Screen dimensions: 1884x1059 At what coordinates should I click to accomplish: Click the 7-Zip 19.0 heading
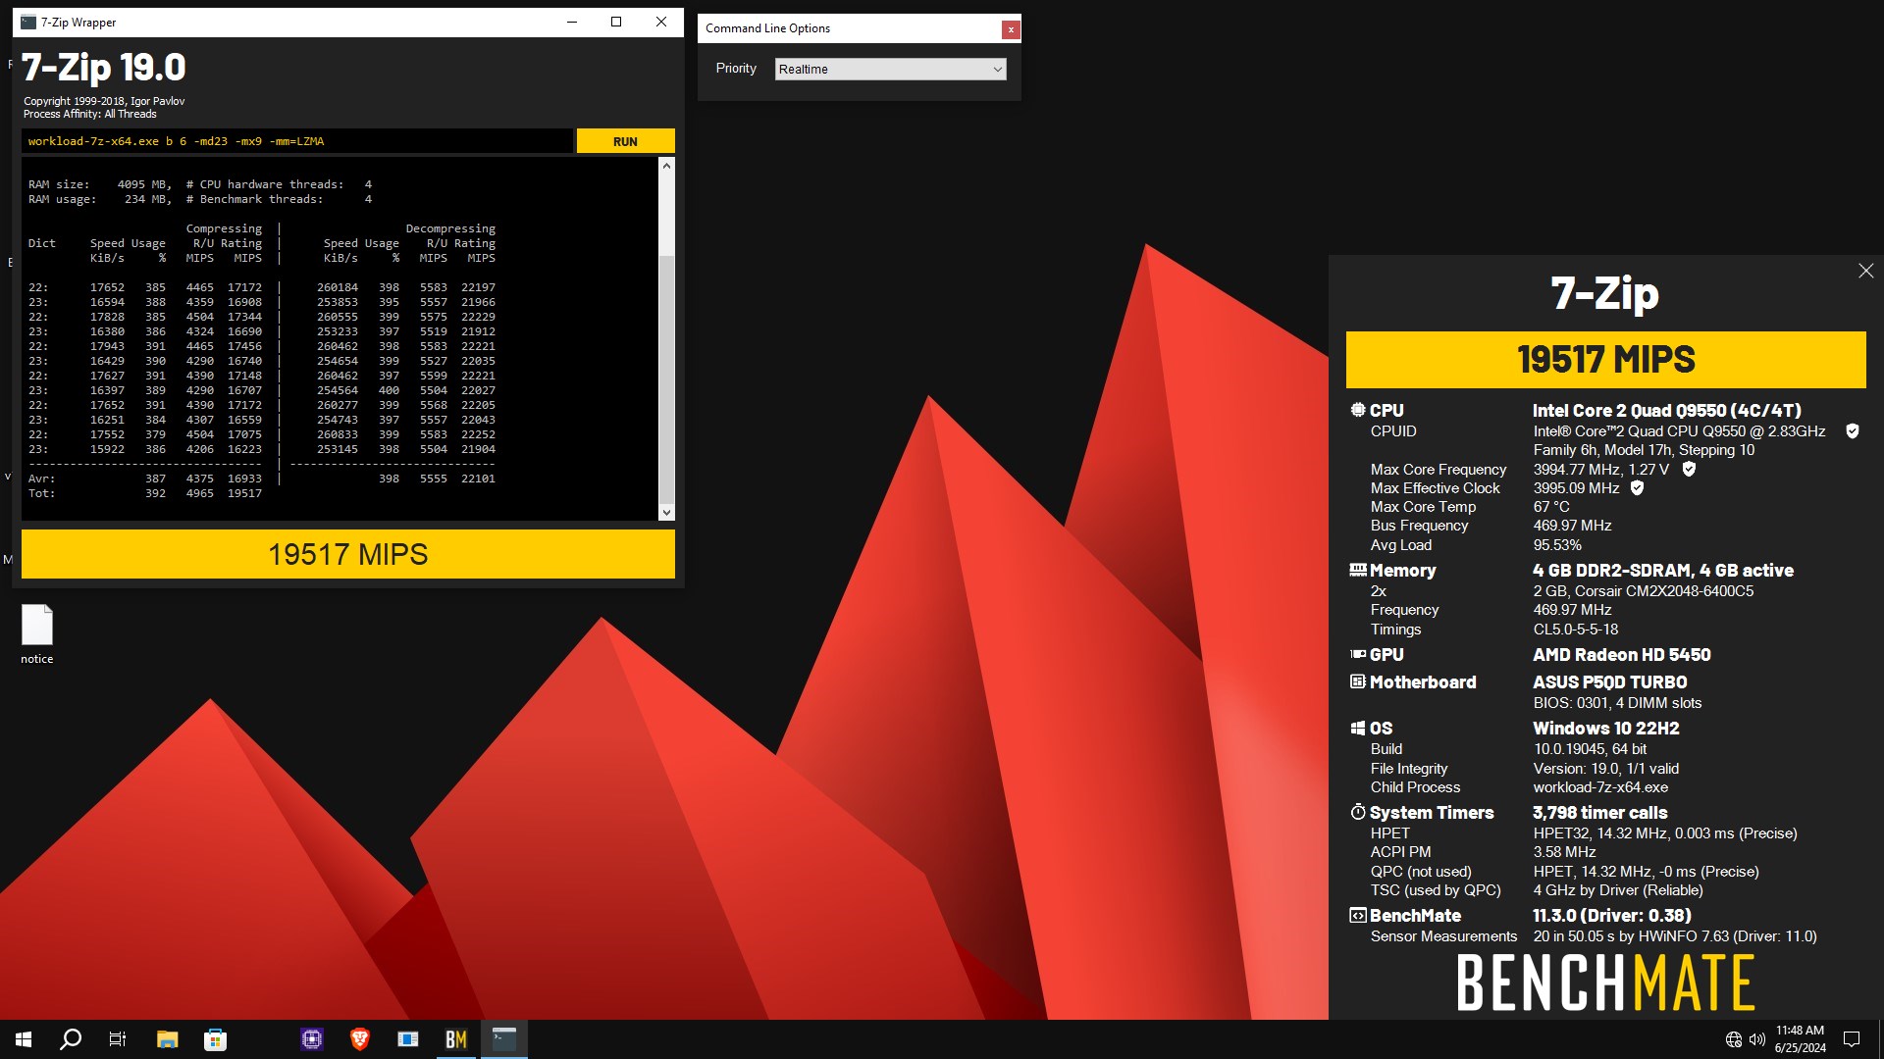104,67
